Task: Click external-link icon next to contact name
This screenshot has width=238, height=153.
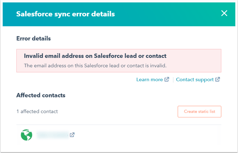Action: [72, 135]
